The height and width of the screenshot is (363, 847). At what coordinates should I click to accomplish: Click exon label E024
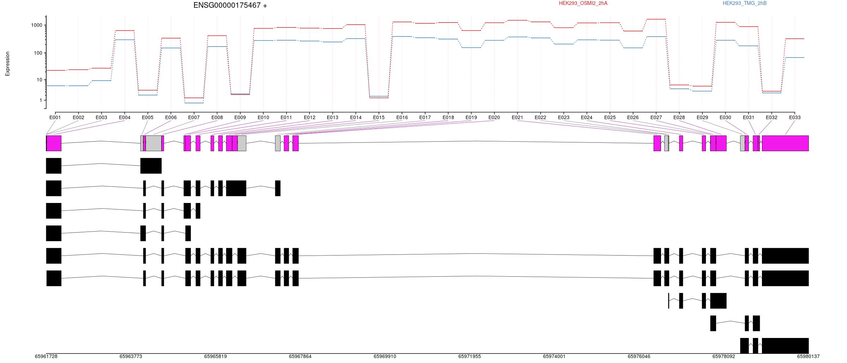tap(587, 117)
